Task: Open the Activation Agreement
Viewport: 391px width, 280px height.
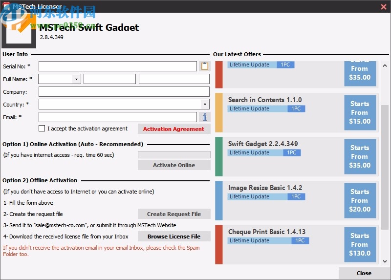Action: click(x=174, y=129)
